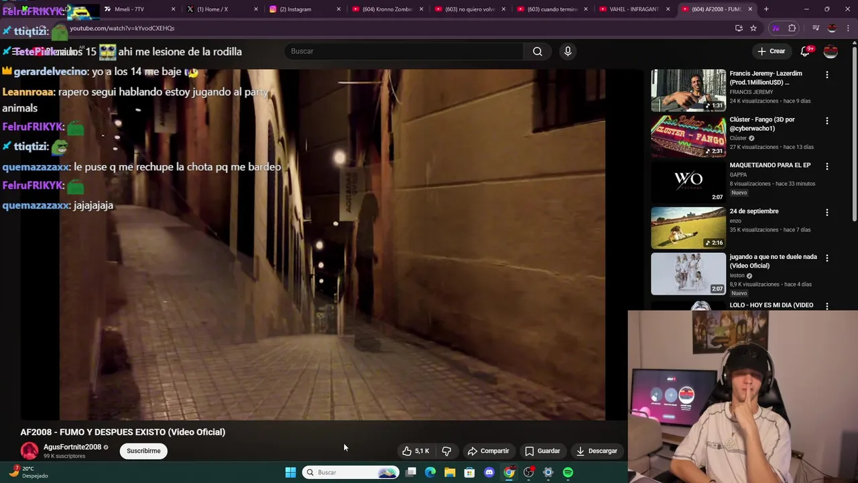This screenshot has width=858, height=483.
Task: Click the Windows taskbar Buscar search box
Action: point(351,472)
